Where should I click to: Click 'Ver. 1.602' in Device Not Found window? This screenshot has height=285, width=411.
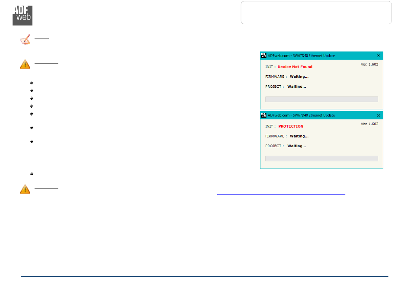coord(369,64)
